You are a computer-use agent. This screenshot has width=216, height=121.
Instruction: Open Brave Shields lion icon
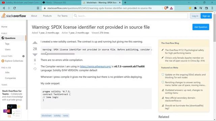point(166,8)
